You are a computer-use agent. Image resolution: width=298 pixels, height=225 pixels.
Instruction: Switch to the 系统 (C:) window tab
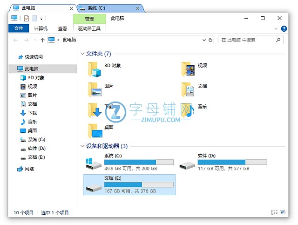click(108, 8)
